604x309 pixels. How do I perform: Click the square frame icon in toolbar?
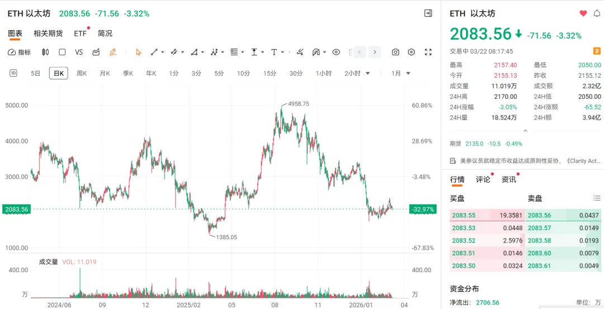coord(62,53)
